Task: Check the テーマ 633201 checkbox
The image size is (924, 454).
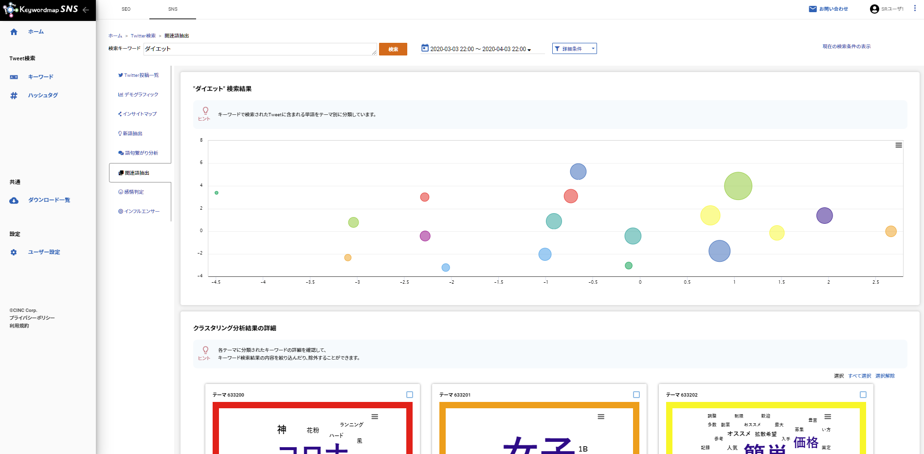Action: point(636,395)
